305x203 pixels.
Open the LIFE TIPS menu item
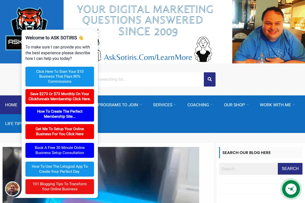coord(14,124)
